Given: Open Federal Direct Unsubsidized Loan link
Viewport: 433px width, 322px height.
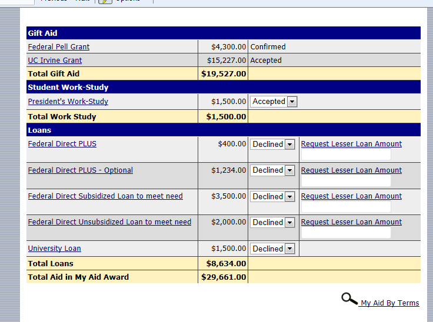Looking at the screenshot, I should coord(109,222).
